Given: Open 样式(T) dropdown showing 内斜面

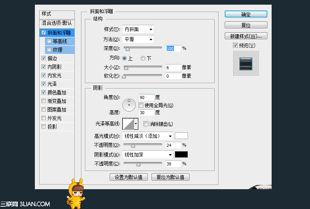Looking at the screenshot, I should (138, 30).
